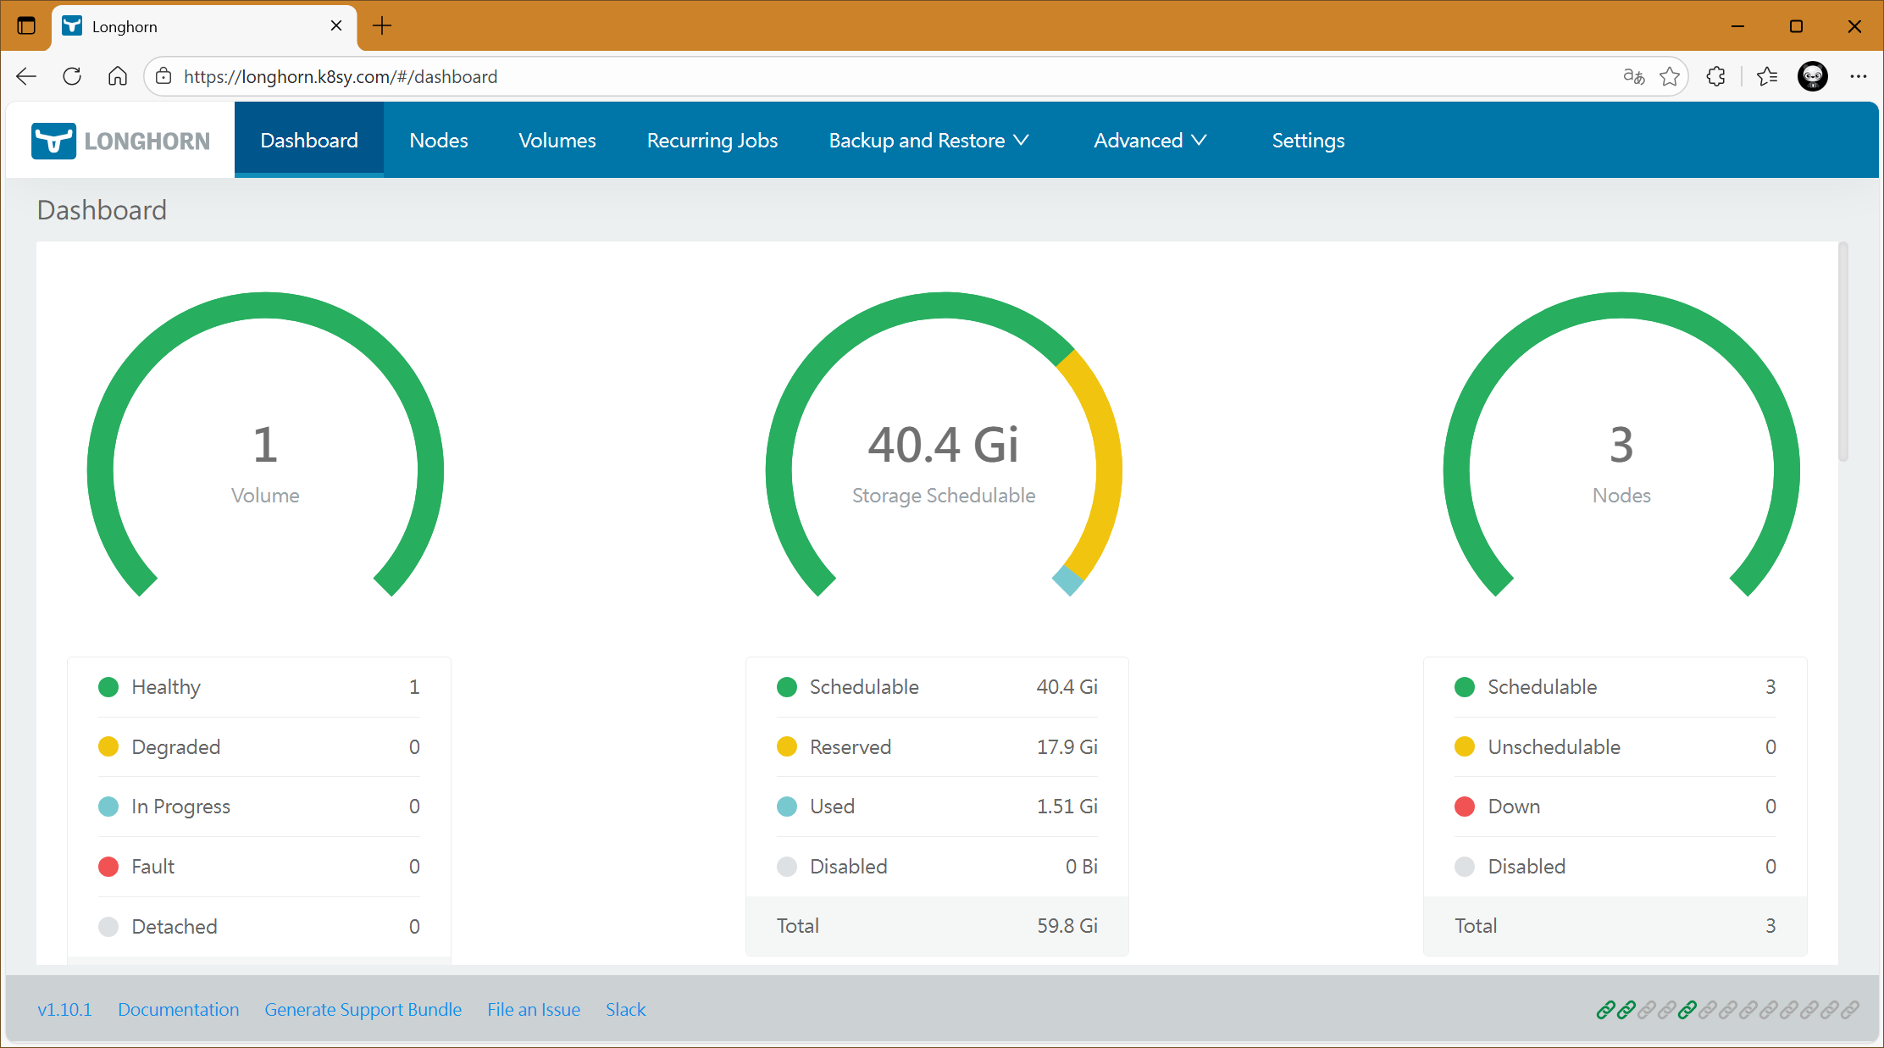Click the browser refresh icon
The height and width of the screenshot is (1048, 1884).
tap(72, 76)
